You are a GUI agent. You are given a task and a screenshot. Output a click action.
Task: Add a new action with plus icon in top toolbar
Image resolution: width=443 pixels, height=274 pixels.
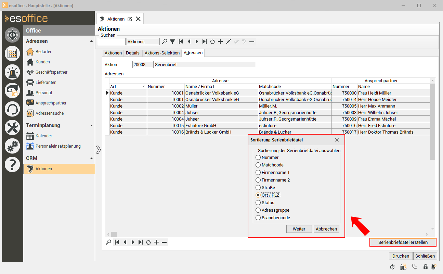(220, 41)
